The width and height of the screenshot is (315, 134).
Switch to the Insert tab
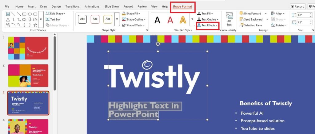click(x=32, y=6)
